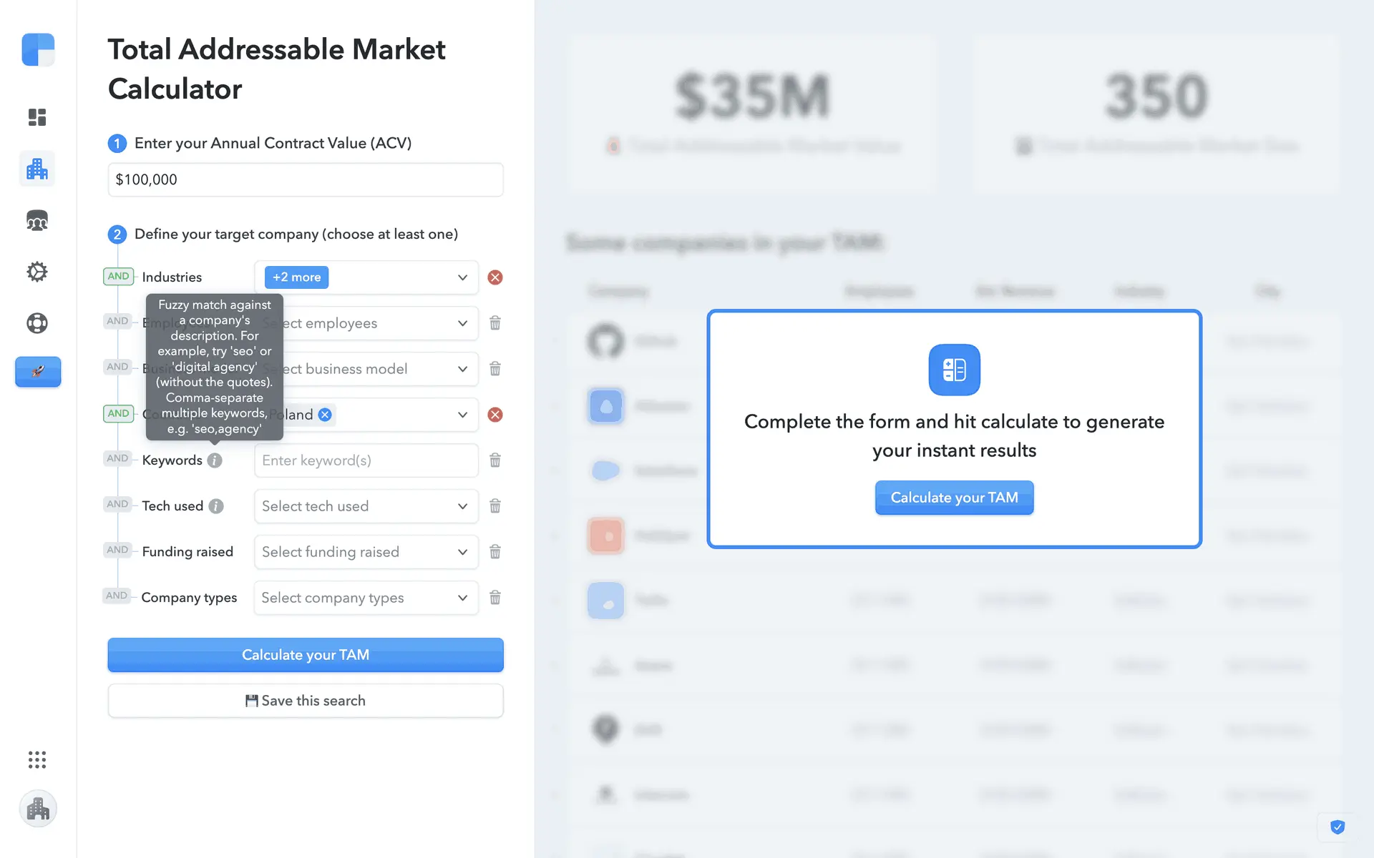Toggle the AND operator beside Industries
1374x858 pixels.
[x=118, y=277]
